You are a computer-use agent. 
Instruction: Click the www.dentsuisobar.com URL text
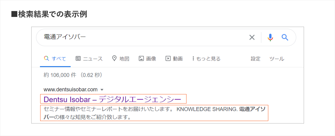[x=71, y=89]
